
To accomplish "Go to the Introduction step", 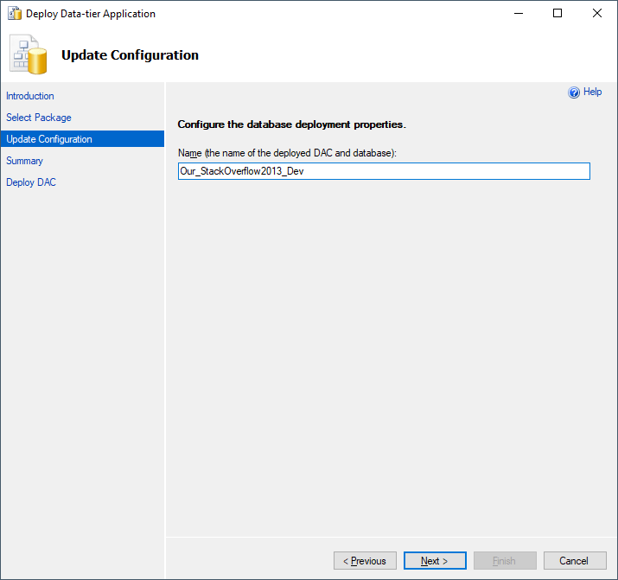I will pyautogui.click(x=30, y=96).
